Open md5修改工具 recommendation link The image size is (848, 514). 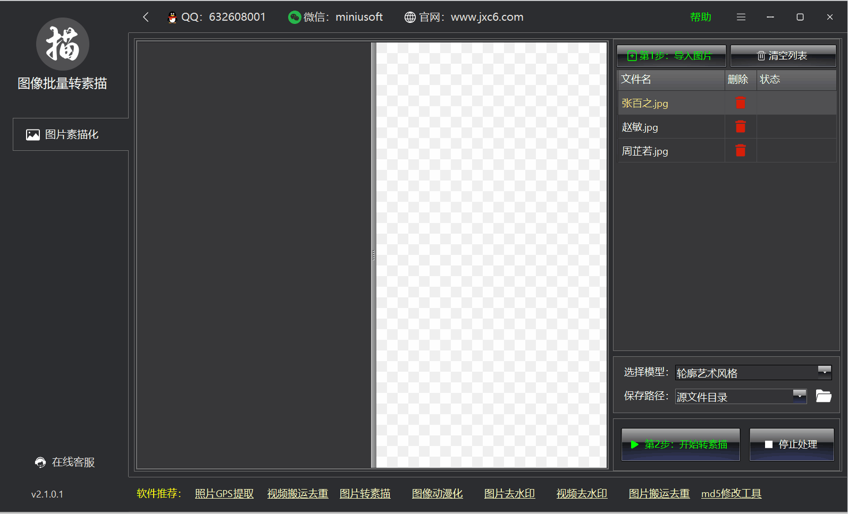click(732, 494)
